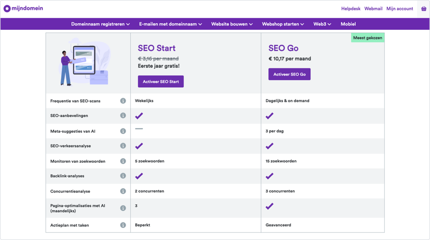Click the SEO Go heading
Image resolution: width=430 pixels, height=240 pixels.
[x=283, y=48]
